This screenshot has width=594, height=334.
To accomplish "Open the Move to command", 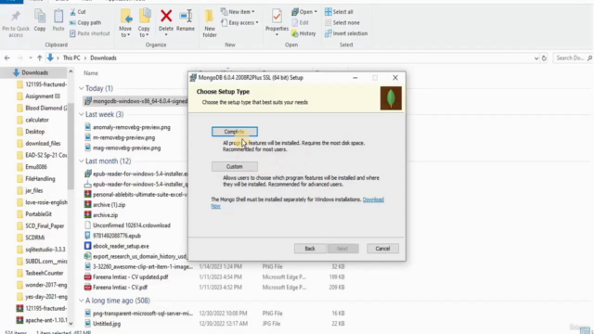I will tap(125, 23).
